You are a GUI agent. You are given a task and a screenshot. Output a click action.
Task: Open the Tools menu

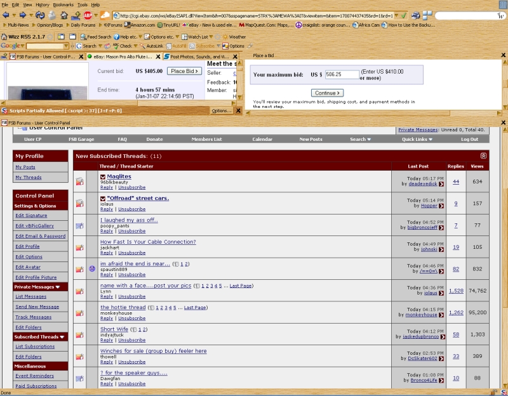tap(83, 4)
